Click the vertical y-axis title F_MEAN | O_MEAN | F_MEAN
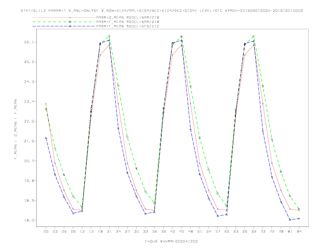Image resolution: width=326 pixels, height=252 pixels. coord(16,129)
